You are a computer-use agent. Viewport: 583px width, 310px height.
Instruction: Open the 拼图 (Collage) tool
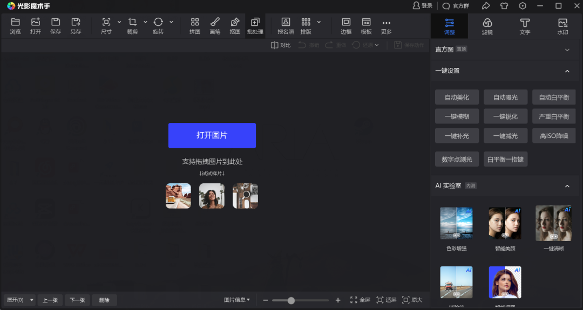[x=195, y=22]
